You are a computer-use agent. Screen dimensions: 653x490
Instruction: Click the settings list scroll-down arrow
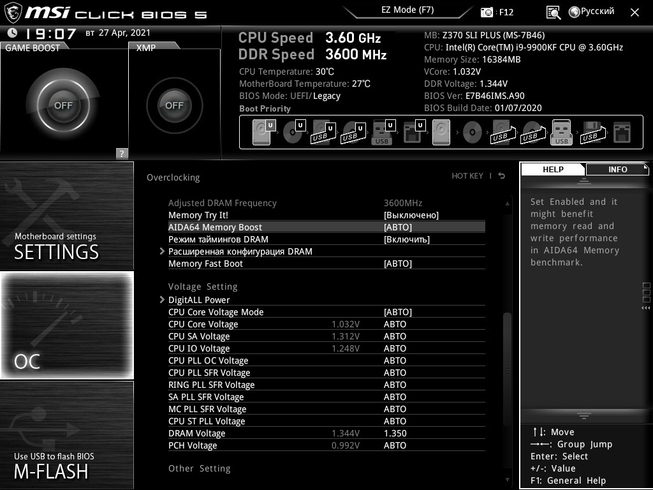click(x=507, y=480)
